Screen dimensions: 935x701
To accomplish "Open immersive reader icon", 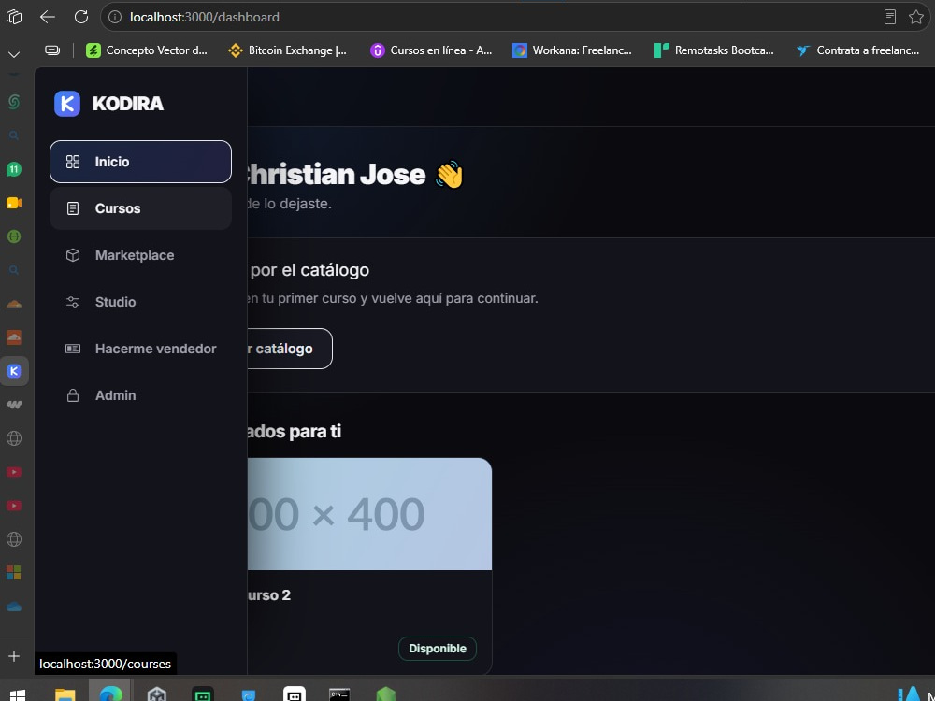I will click(890, 17).
